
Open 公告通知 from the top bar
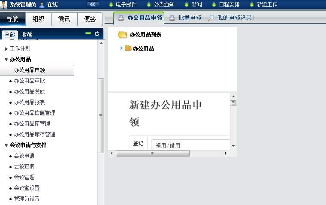tap(164, 4)
